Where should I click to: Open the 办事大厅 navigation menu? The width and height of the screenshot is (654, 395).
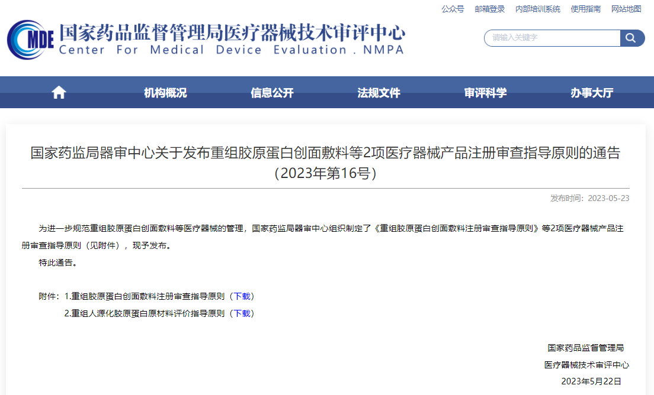coord(590,92)
